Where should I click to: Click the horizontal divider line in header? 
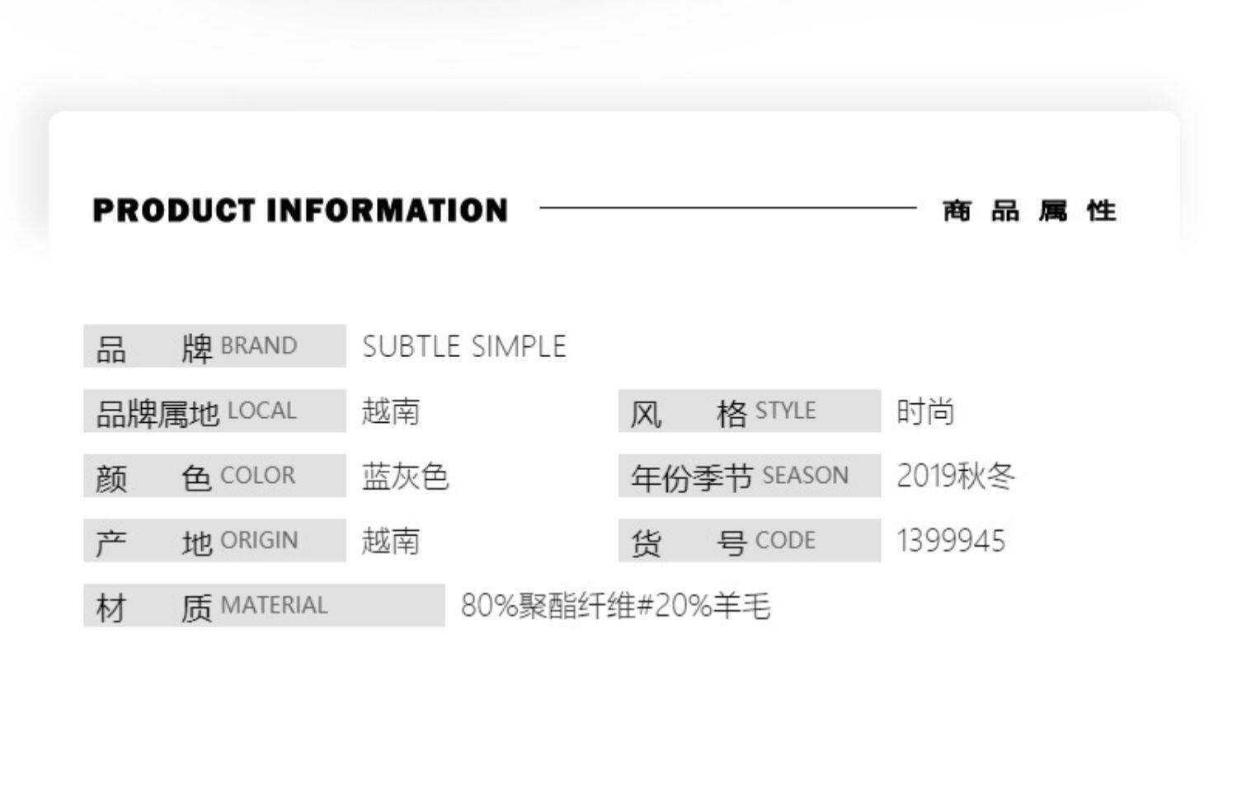[x=727, y=208]
